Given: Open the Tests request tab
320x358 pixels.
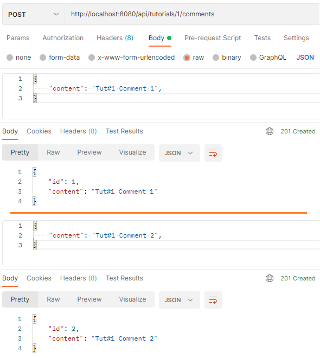Looking at the screenshot, I should [263, 38].
